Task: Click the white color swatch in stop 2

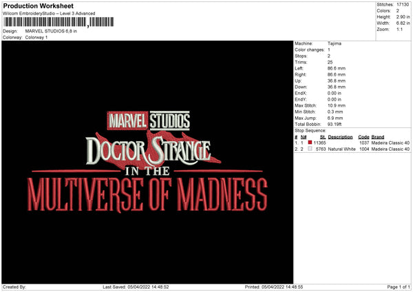Action: (310, 149)
